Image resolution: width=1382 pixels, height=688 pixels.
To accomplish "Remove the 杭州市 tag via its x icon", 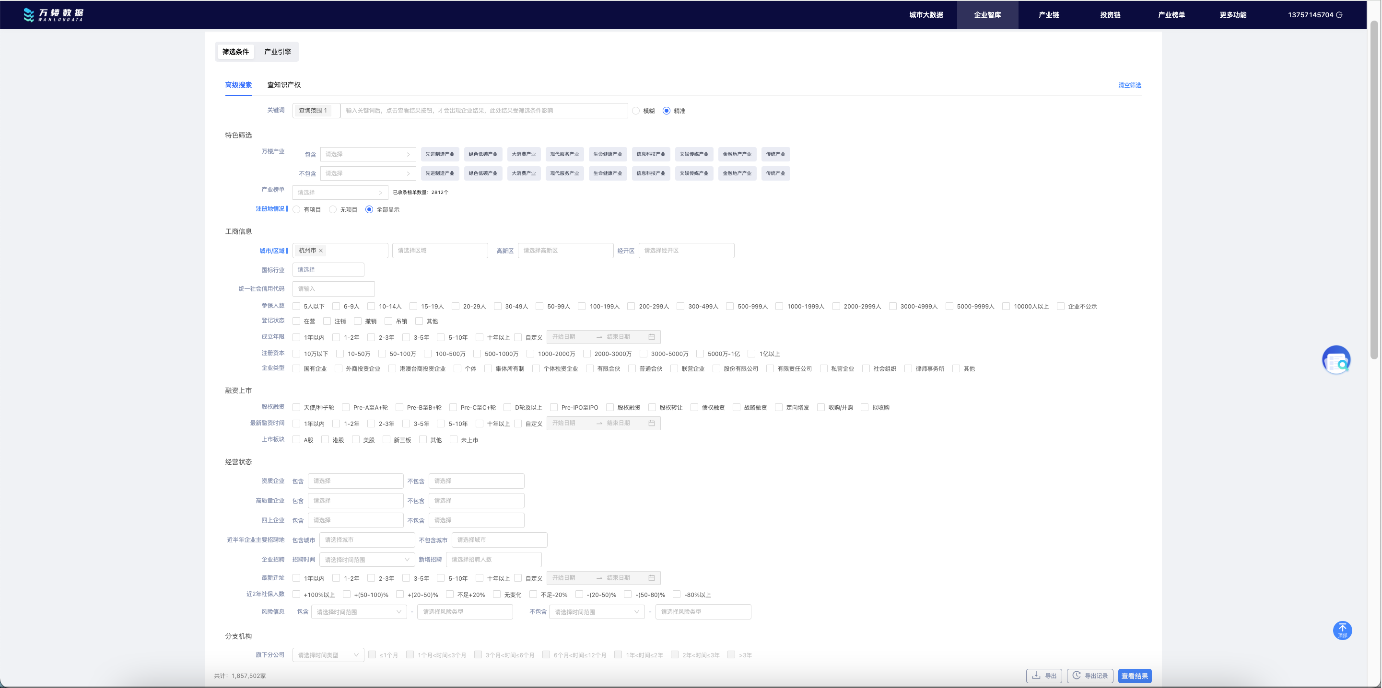I will [x=321, y=251].
